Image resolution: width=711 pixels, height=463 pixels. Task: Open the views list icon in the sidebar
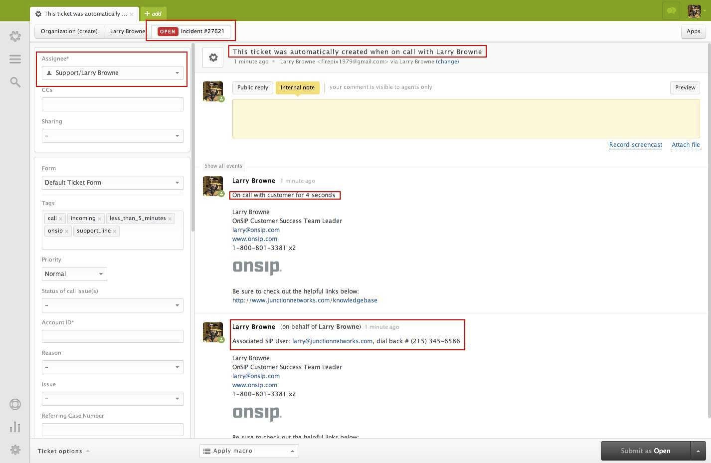click(15, 59)
